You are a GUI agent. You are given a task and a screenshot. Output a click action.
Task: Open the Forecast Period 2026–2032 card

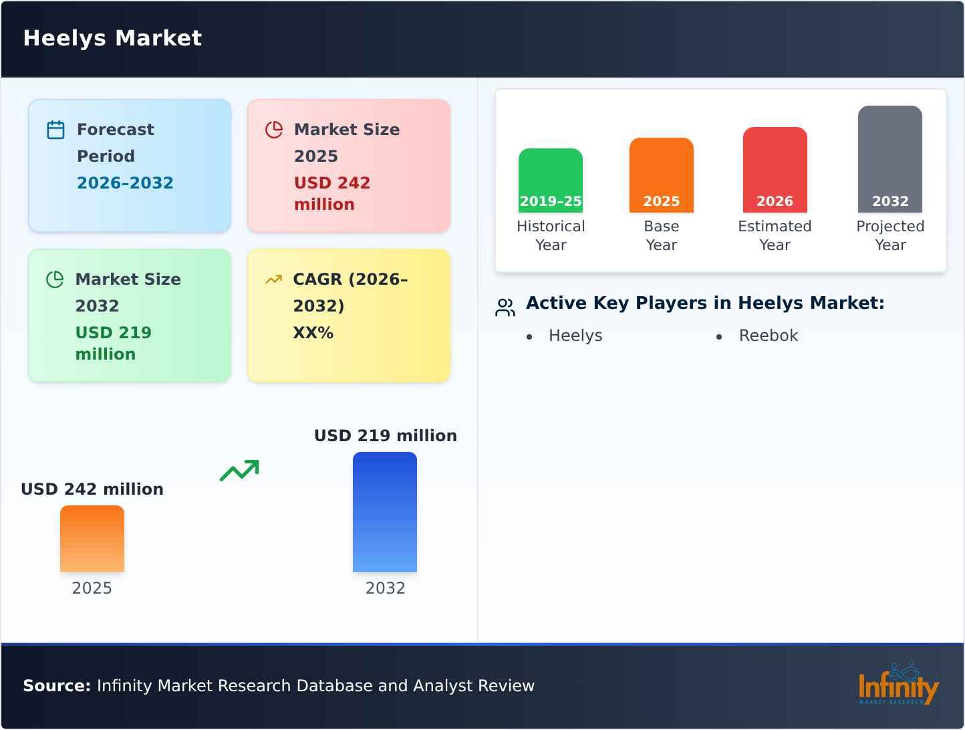click(x=130, y=166)
